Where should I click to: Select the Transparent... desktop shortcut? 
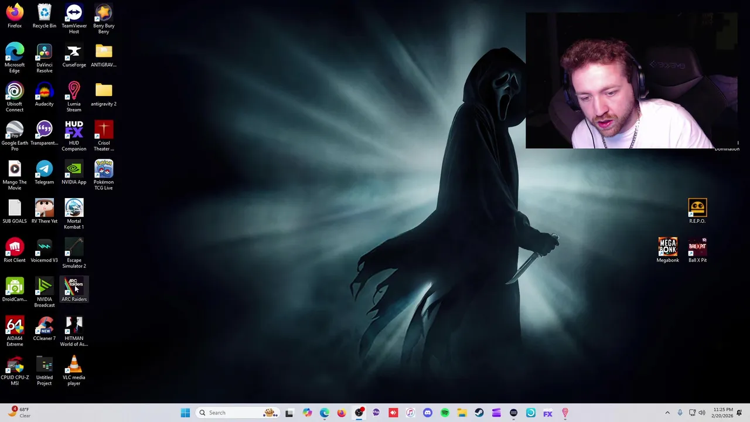(45, 134)
